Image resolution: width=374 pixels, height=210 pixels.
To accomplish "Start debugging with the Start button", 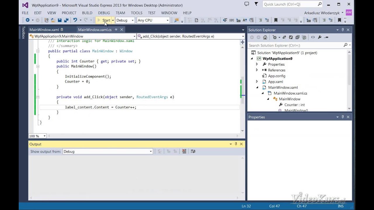I will (x=104, y=20).
